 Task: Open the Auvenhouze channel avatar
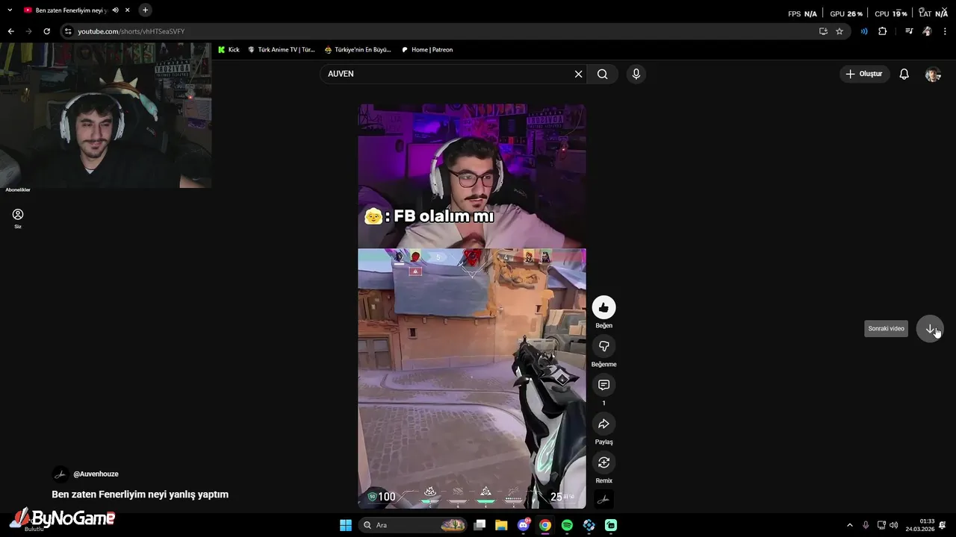pos(60,474)
